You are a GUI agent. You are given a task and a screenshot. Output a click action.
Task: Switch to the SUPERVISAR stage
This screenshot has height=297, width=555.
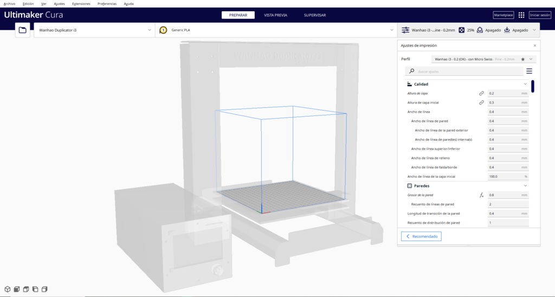(x=315, y=15)
